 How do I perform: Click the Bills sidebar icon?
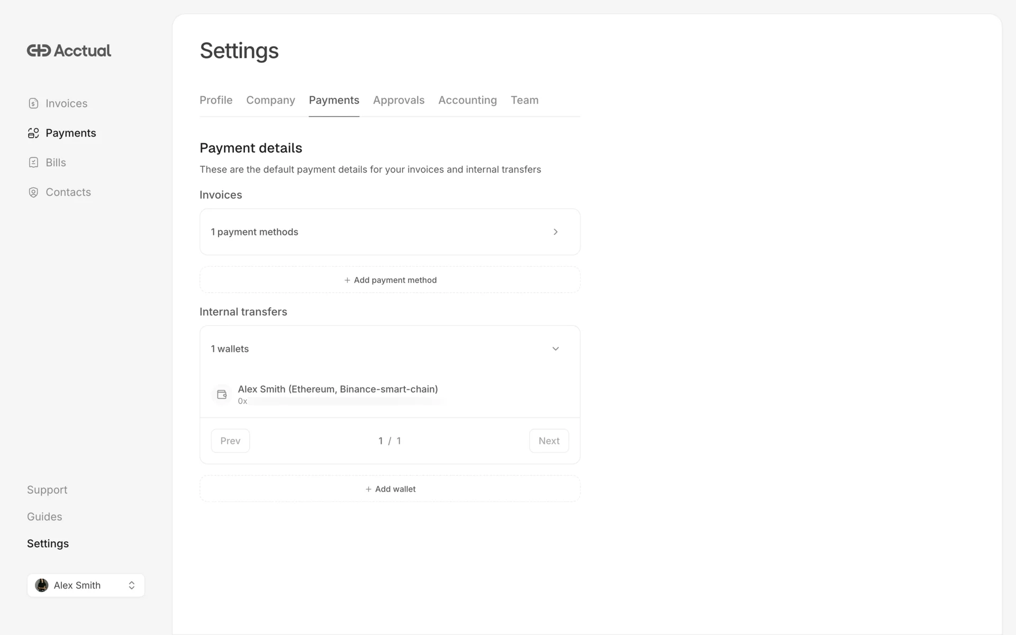(33, 162)
